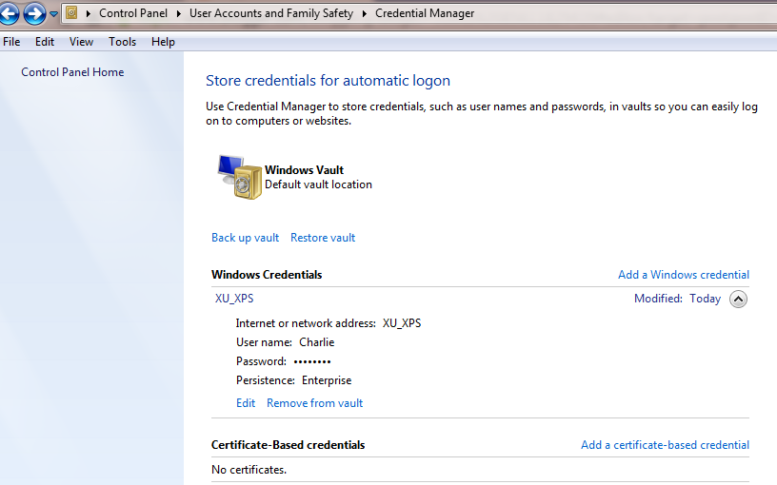Click the Windows Credentials heading
This screenshot has height=485, width=777.
[x=267, y=275]
